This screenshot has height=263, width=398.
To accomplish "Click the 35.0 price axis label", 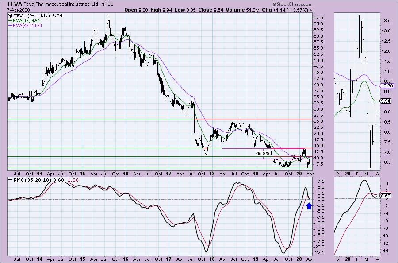I will pos(318,97).
